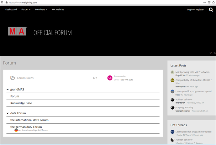Open the Members dropdown menu
Screen dimensions: 216x145
click(41, 10)
